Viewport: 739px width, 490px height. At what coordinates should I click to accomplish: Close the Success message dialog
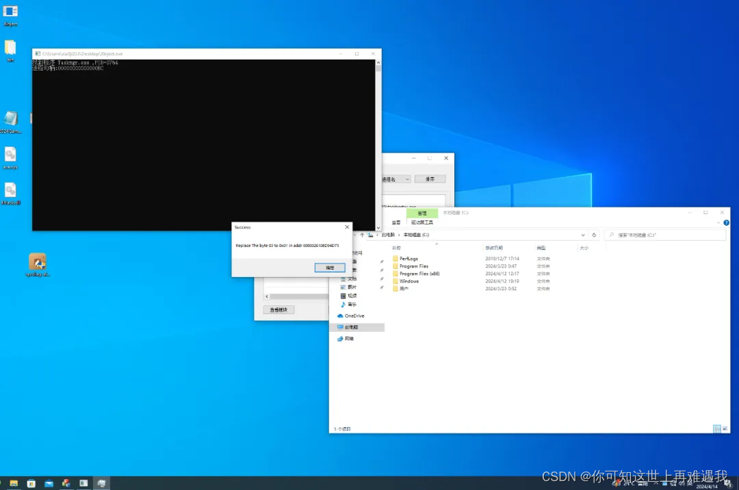tap(348, 227)
